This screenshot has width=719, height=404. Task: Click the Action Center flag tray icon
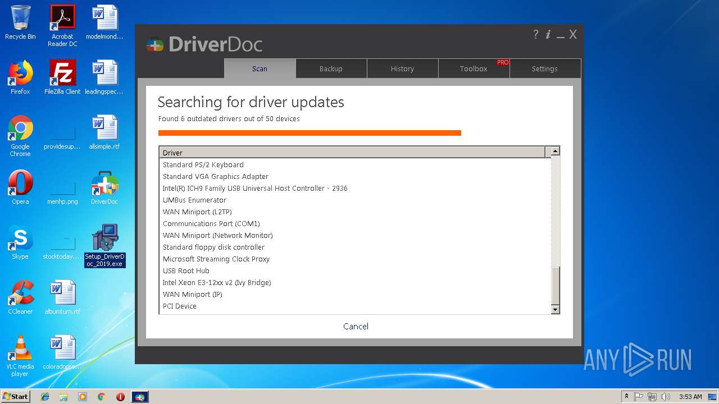pyautogui.click(x=639, y=397)
